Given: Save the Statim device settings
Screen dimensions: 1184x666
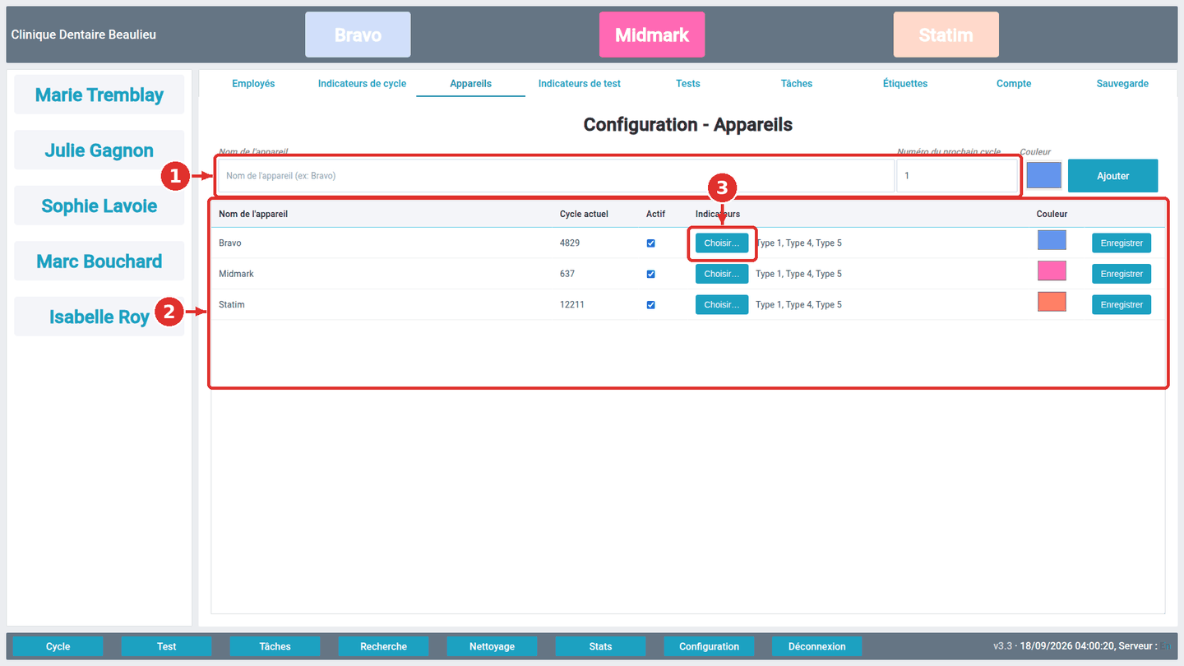Looking at the screenshot, I should click(1122, 305).
